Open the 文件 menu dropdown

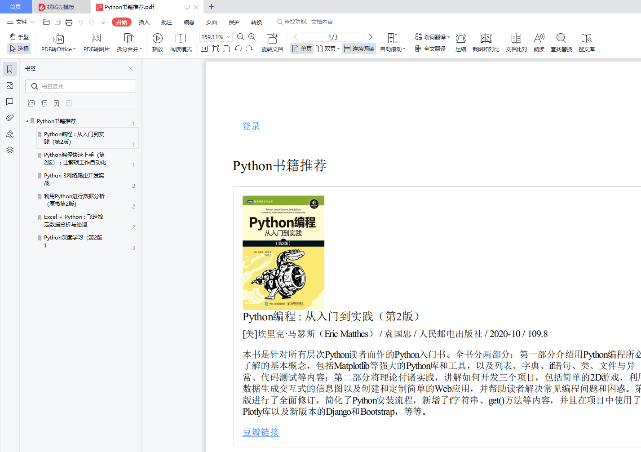[x=21, y=22]
